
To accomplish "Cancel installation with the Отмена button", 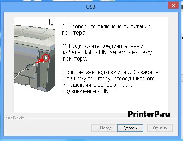I will click(160, 128).
